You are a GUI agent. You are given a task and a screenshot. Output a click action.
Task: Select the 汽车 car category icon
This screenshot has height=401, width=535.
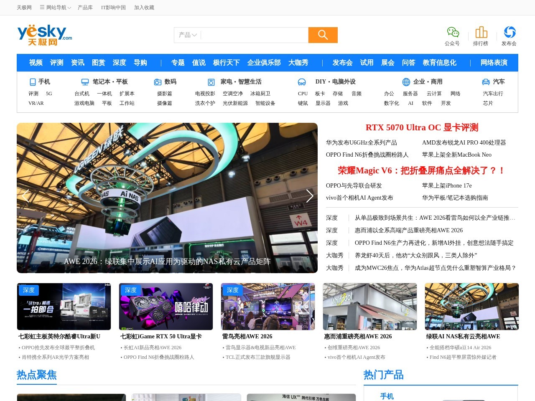point(485,82)
